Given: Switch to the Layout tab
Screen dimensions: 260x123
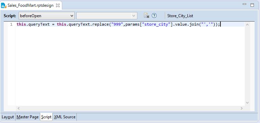Looking at the screenshot, I should click(8, 117).
